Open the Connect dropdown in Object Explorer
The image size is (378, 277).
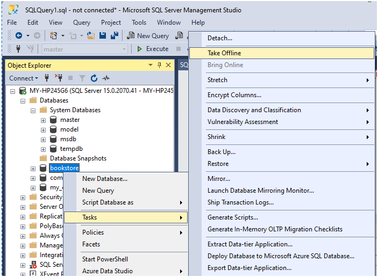(24, 78)
